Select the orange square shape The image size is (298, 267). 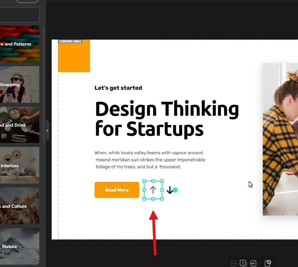click(x=74, y=56)
